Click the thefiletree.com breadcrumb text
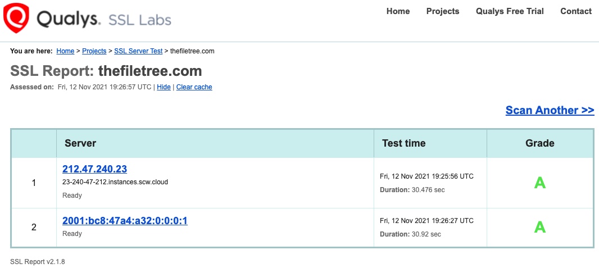The image size is (599, 268). point(192,51)
